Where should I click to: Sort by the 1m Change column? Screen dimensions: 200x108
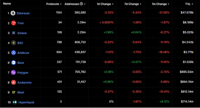[161, 4]
